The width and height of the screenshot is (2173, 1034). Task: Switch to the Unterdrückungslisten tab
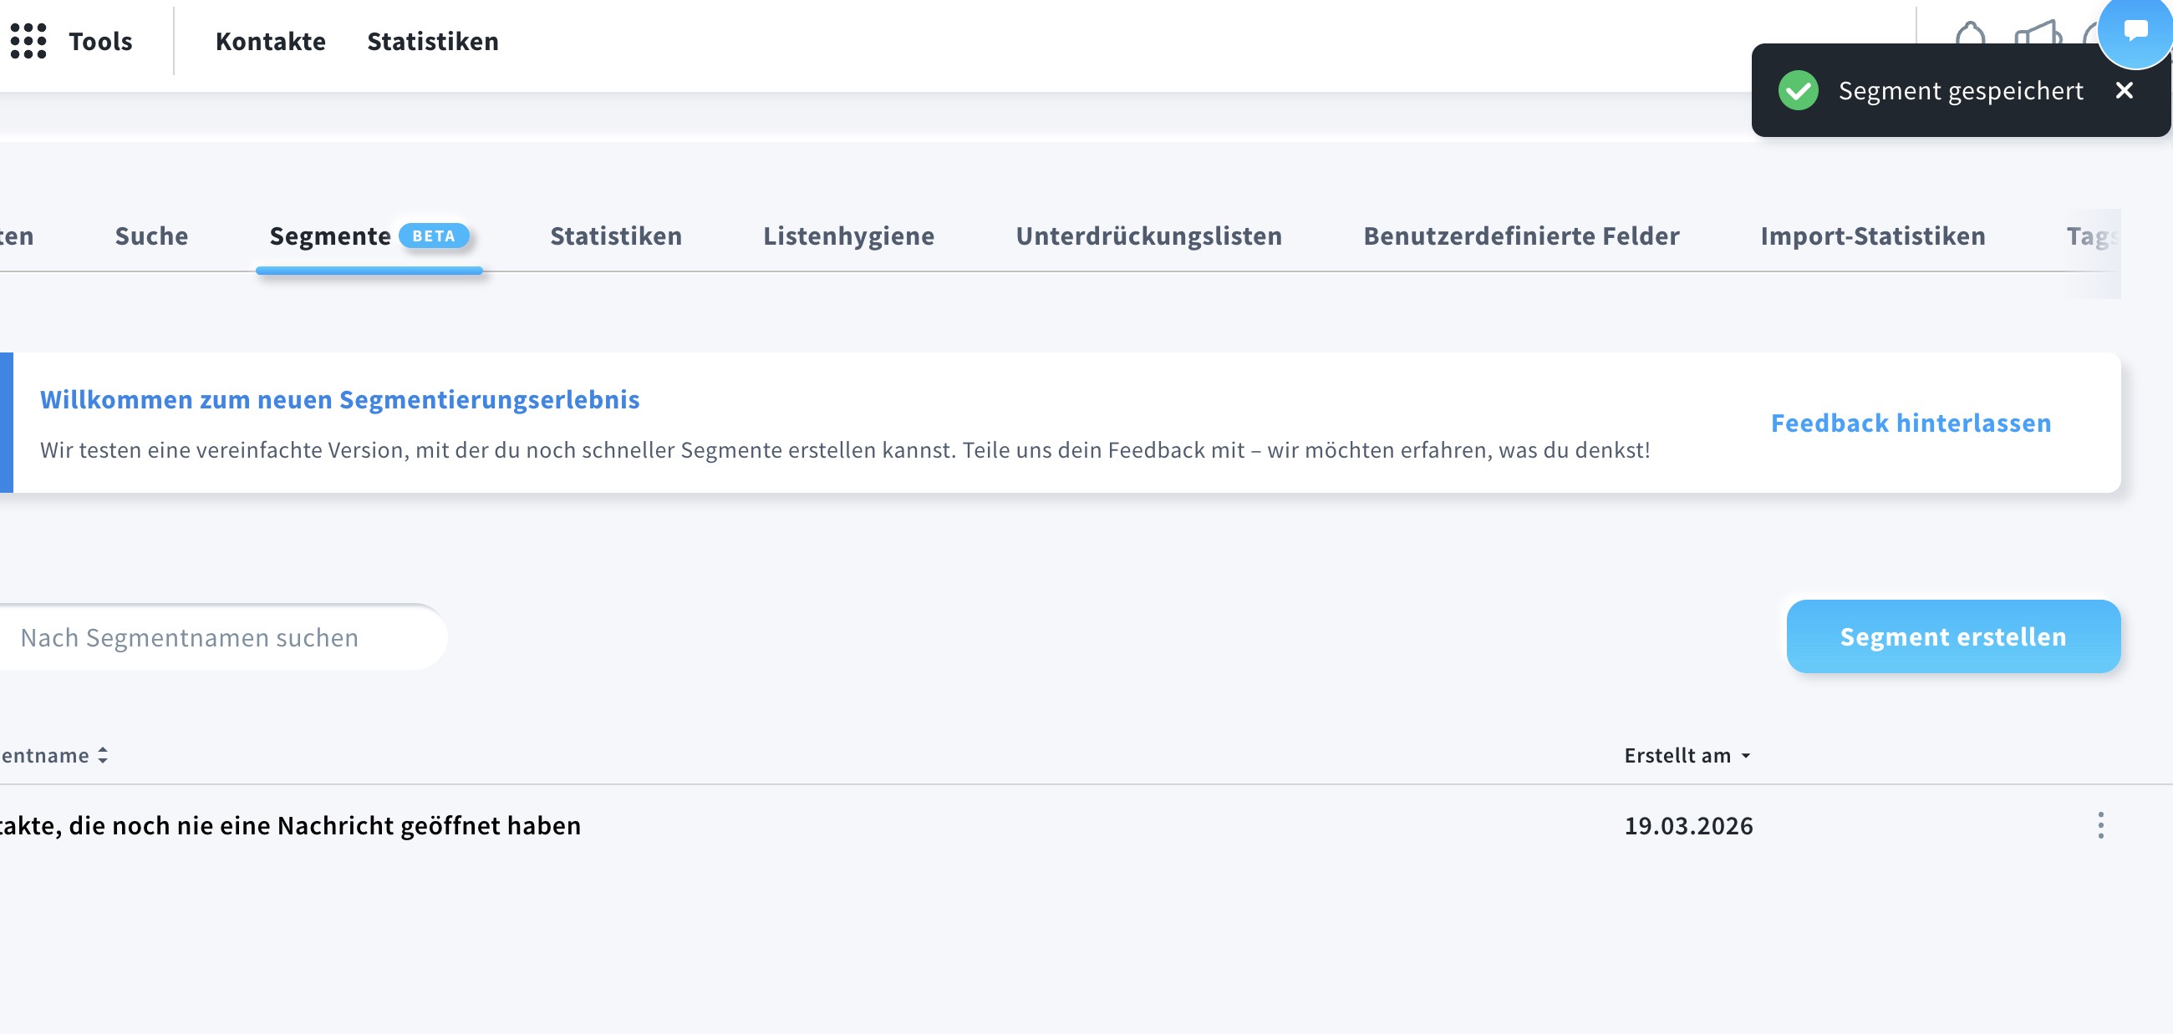pyautogui.click(x=1149, y=236)
